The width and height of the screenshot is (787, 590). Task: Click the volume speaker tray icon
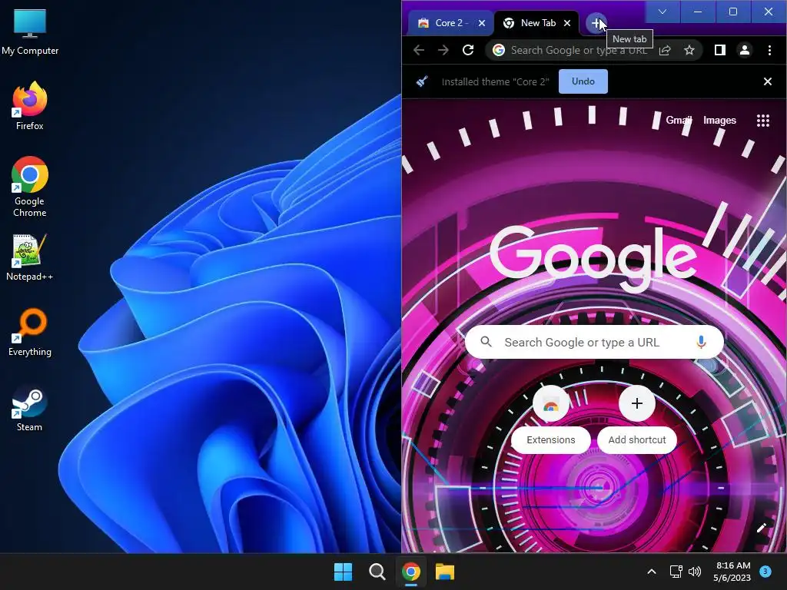click(695, 572)
